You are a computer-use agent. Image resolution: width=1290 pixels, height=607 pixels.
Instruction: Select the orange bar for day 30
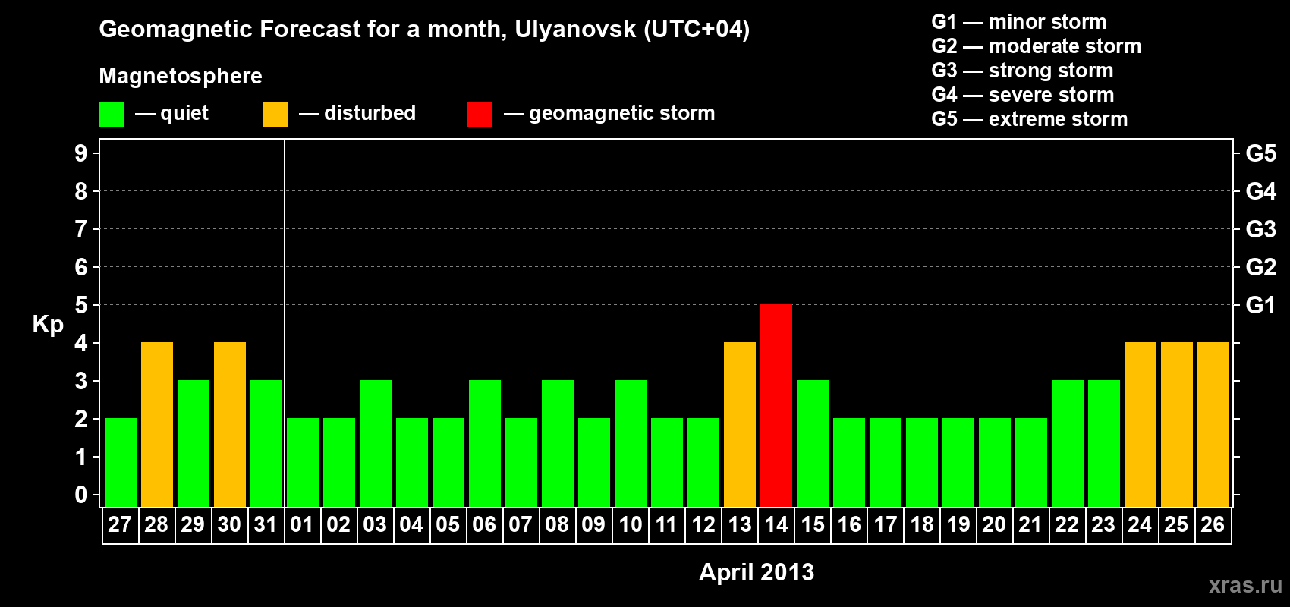coord(230,425)
